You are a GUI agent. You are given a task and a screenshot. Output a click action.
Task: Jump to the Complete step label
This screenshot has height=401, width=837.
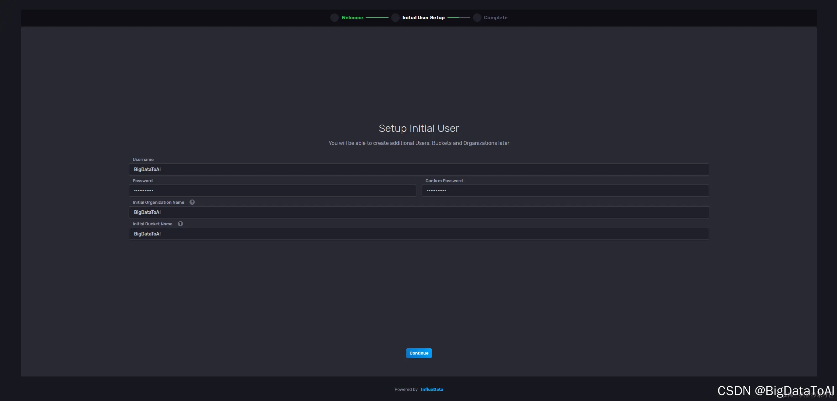pyautogui.click(x=496, y=18)
